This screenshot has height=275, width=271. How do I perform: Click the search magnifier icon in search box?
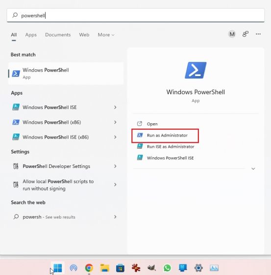pos(15,15)
